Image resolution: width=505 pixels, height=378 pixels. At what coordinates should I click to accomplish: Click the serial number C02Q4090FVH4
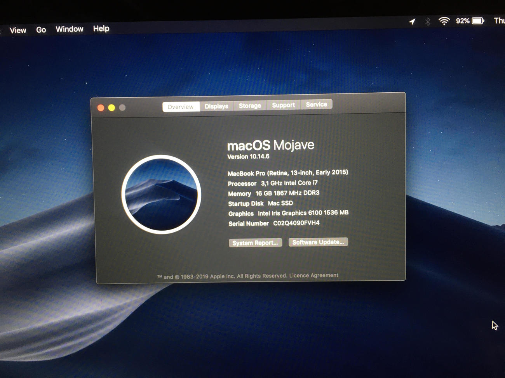point(296,223)
